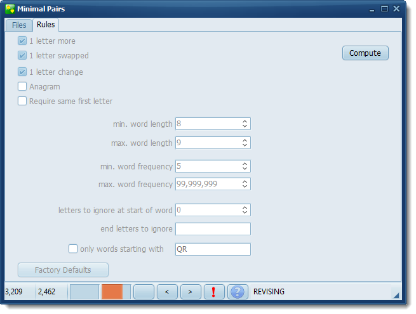This screenshot has width=416, height=314.
Task: Increase letters to ignore at start
Action: coord(245,207)
